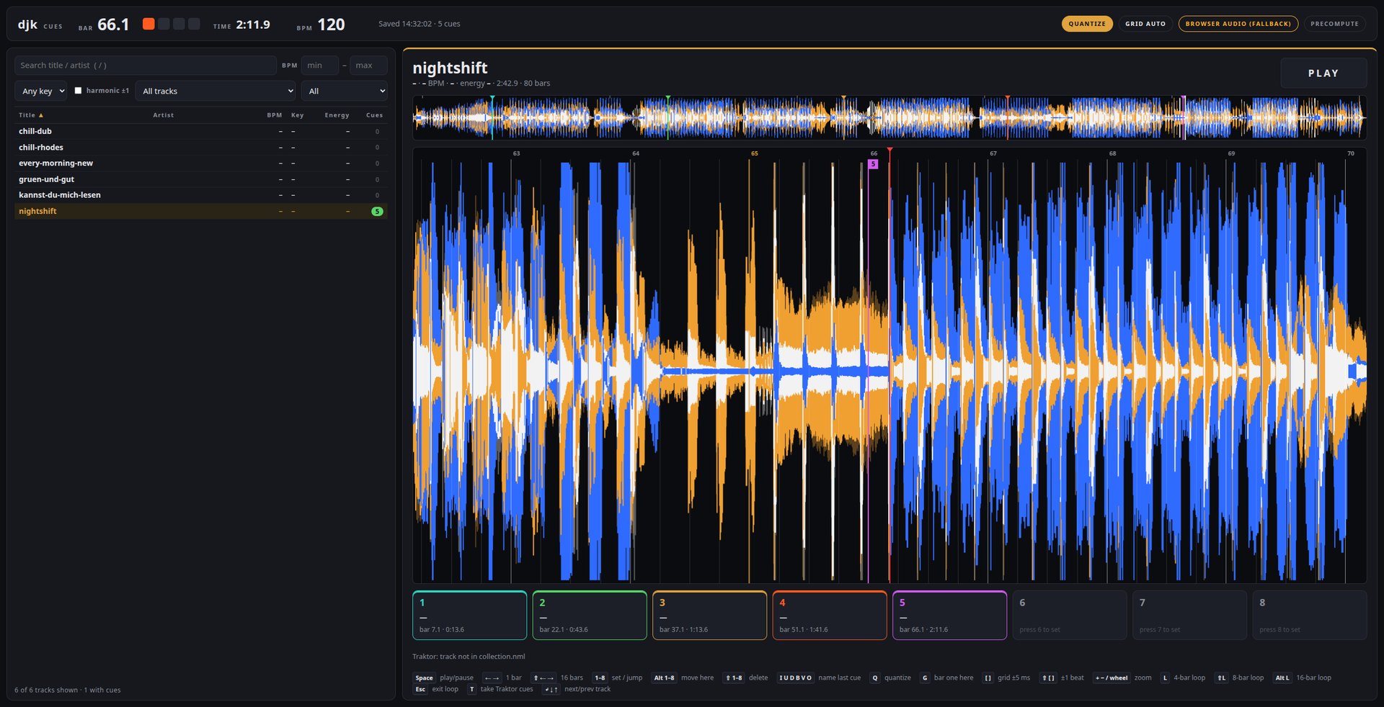This screenshot has width=1384, height=707.
Task: Select the gruen-und-gut track
Action: click(201, 179)
